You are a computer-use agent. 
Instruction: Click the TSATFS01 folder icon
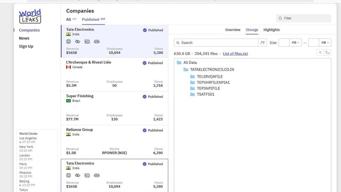click(x=192, y=94)
